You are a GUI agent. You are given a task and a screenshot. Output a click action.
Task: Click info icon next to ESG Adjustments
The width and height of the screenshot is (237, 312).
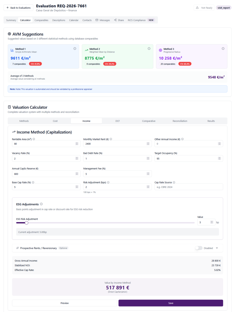pos(41,204)
